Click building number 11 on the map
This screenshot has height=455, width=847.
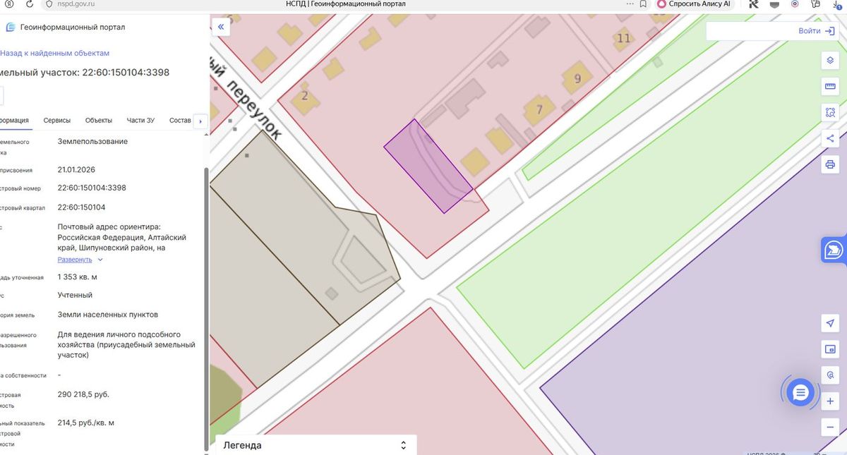[623, 38]
